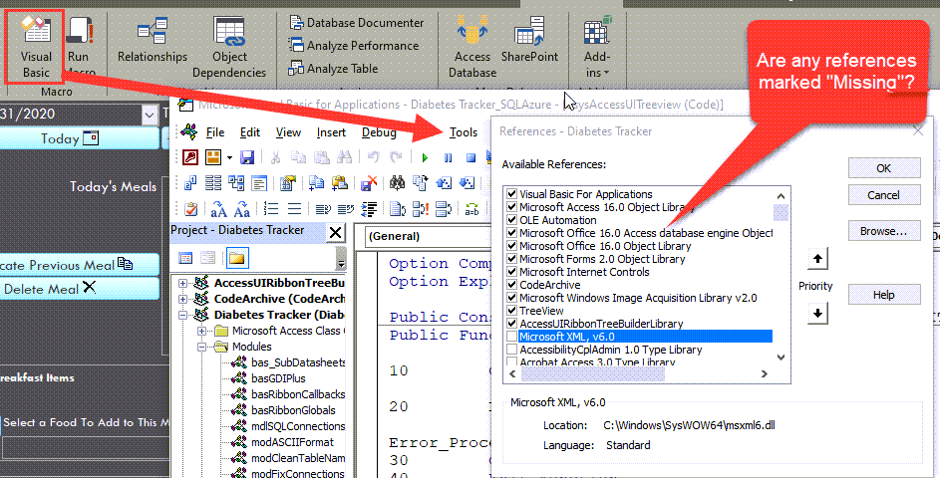Move reference priority down with arrow

coord(817,313)
